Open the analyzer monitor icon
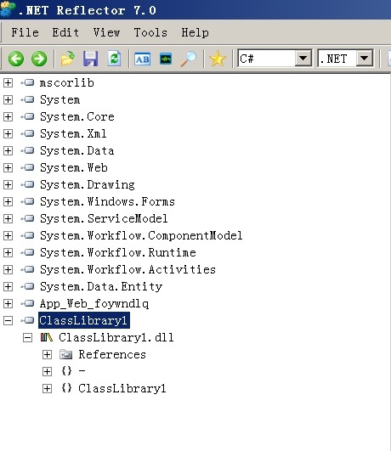 166,59
